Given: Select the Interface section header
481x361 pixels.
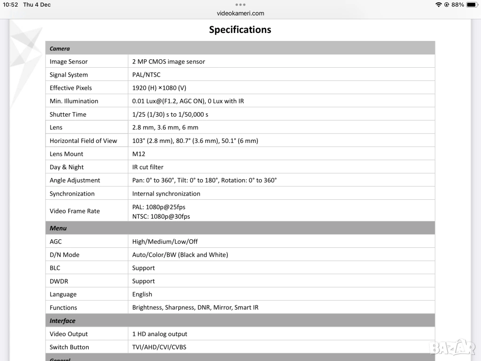Looking at the screenshot, I should pyautogui.click(x=62, y=321).
